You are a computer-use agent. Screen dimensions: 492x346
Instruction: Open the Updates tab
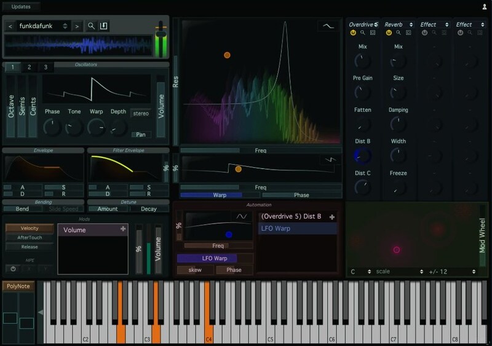pos(20,7)
